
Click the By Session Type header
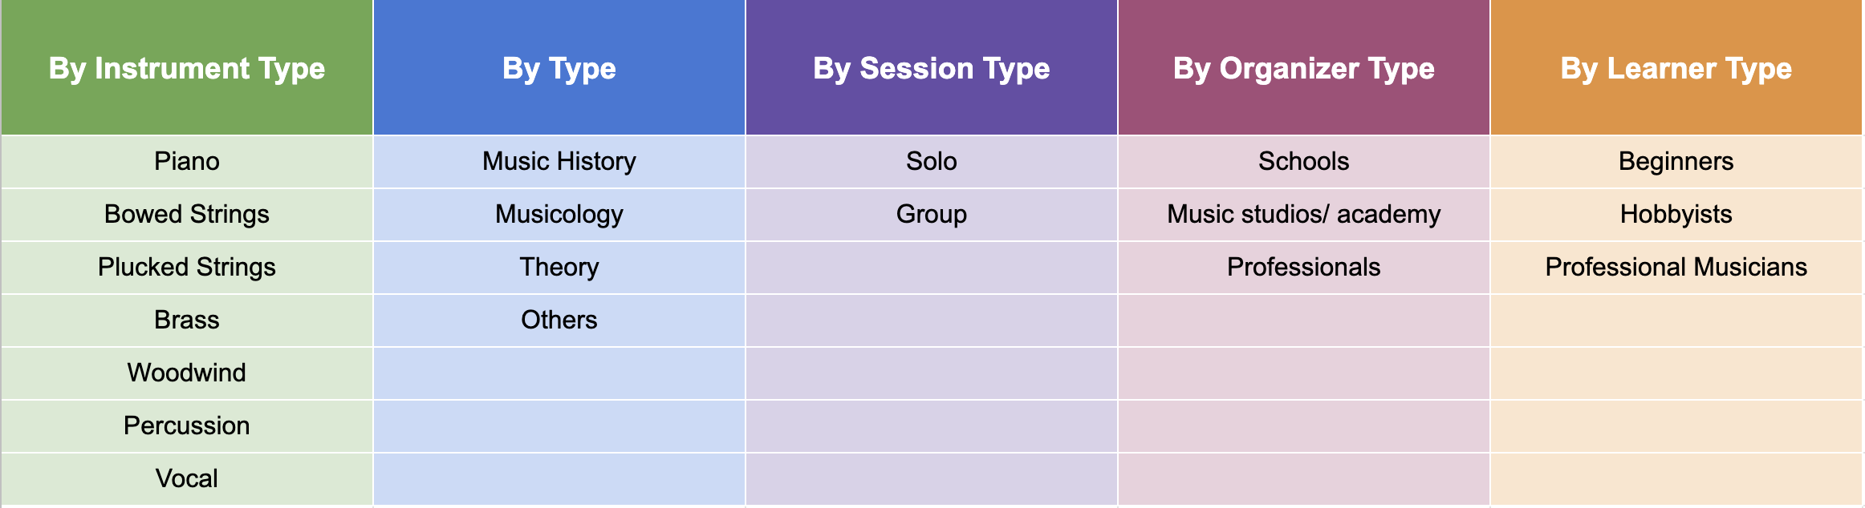[932, 69]
